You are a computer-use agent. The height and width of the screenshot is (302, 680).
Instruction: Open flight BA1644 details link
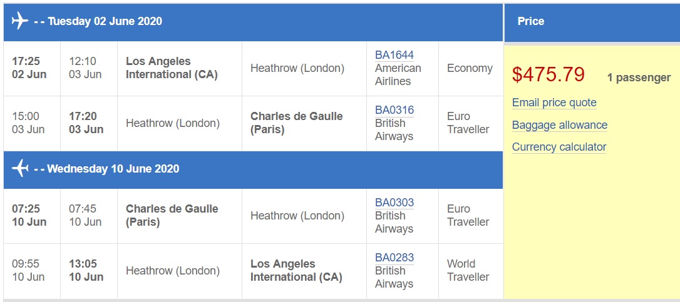pyautogui.click(x=394, y=55)
